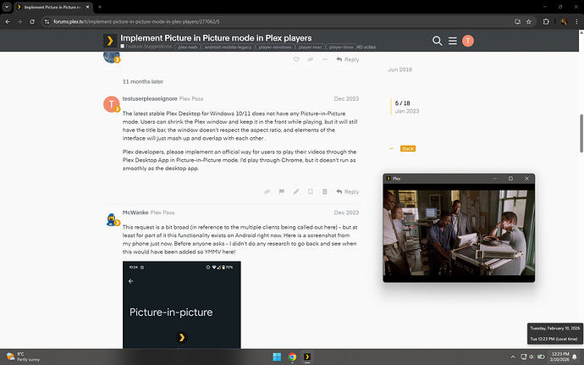Like the top post with heart icon
This screenshot has width=584, height=365.
[295, 59]
